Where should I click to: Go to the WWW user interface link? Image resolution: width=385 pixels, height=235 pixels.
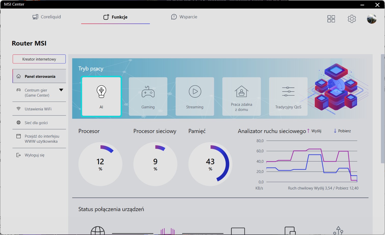coord(41,139)
